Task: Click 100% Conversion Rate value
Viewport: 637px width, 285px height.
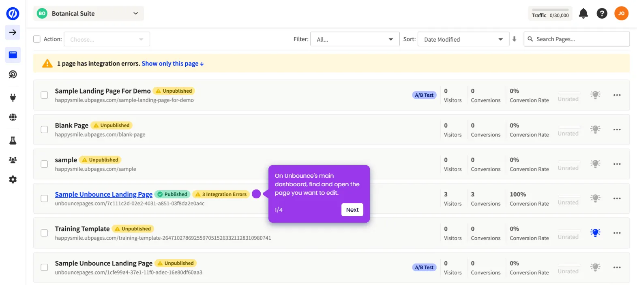Action: click(518, 194)
